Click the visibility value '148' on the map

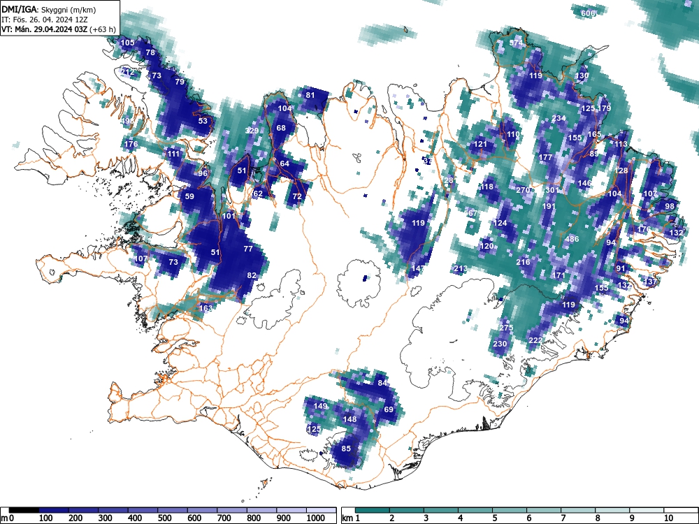[349, 419]
